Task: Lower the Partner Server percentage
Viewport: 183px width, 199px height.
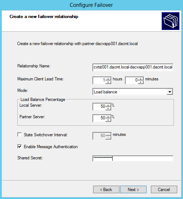Action: point(108,120)
